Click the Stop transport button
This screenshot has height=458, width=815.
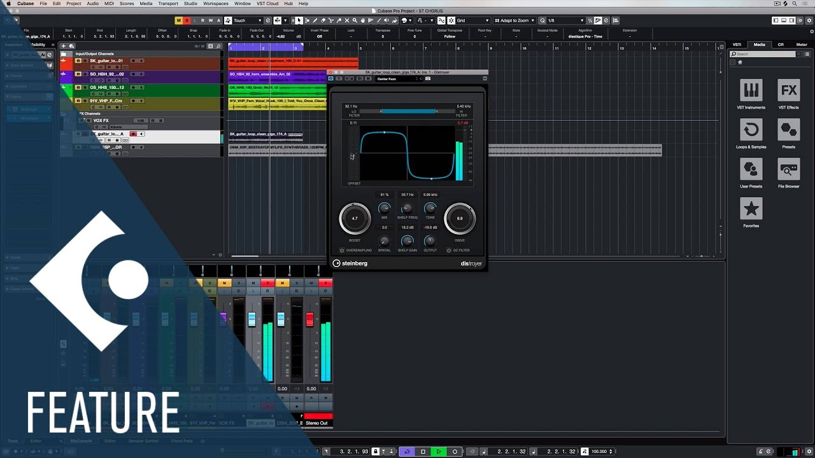point(423,452)
